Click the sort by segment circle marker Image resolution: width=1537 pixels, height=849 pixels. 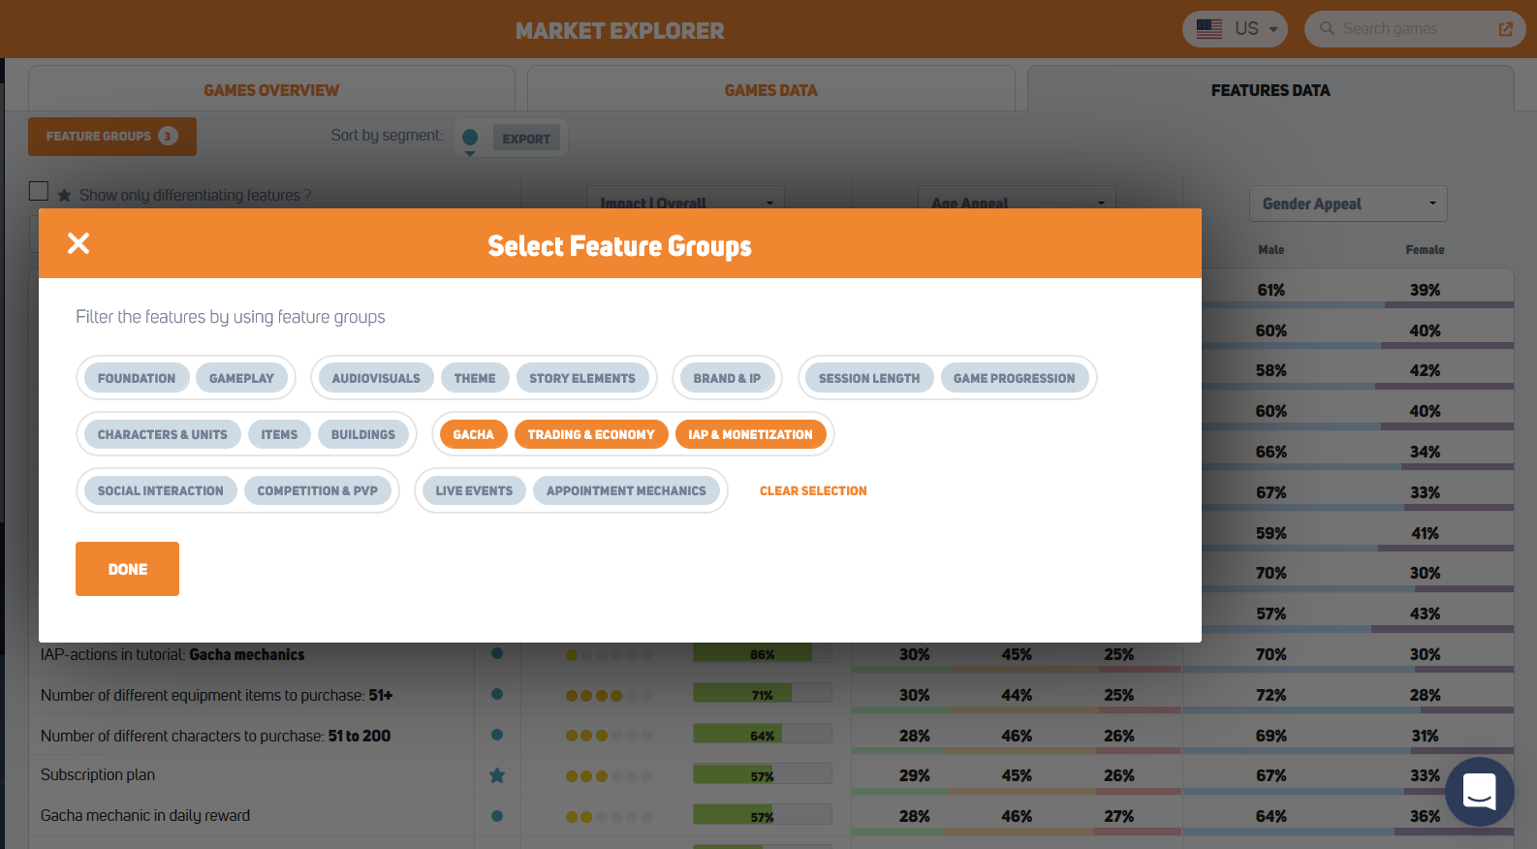pos(470,139)
